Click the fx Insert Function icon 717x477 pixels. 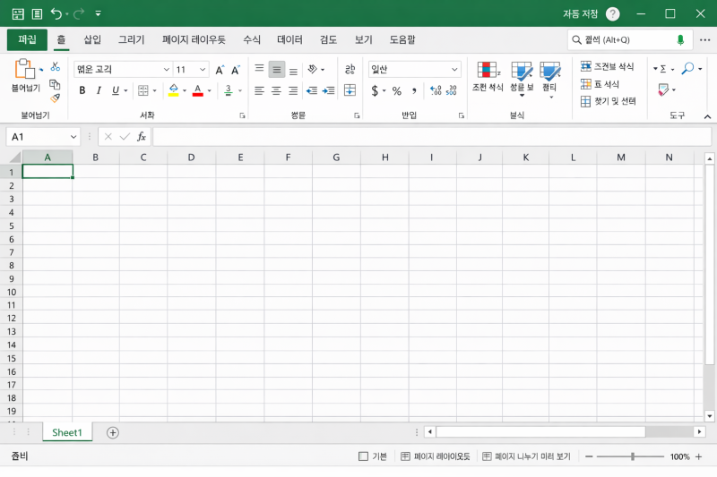(142, 137)
